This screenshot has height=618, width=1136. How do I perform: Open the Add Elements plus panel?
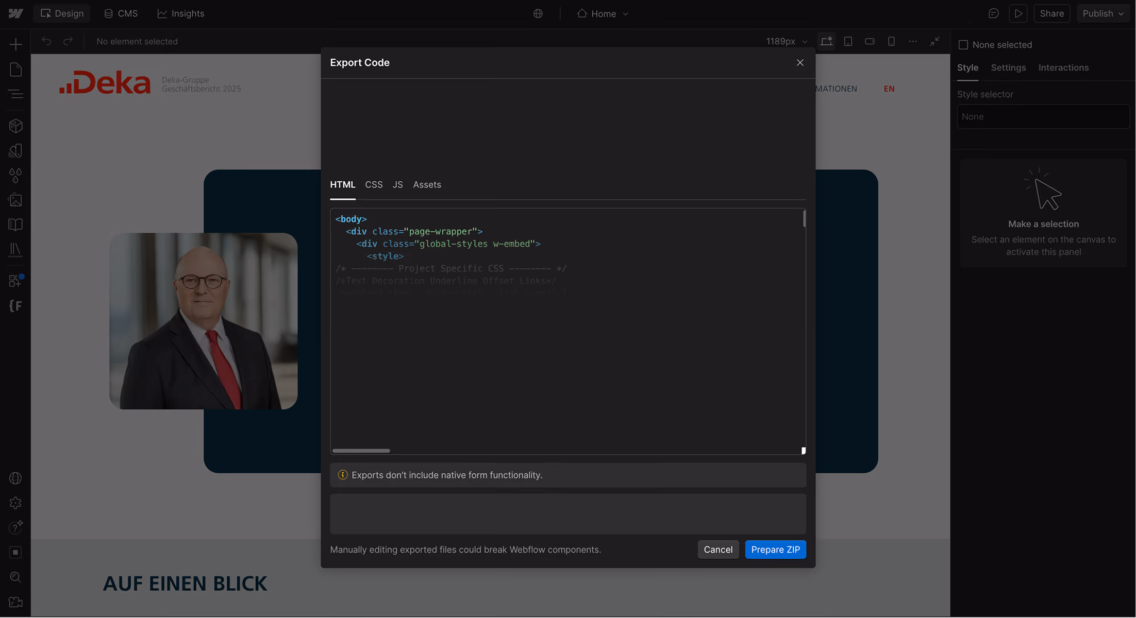click(15, 44)
